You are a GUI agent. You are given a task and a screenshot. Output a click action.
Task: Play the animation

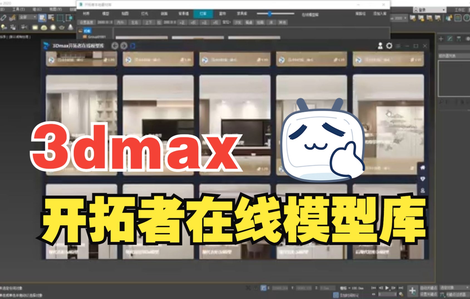(387, 288)
